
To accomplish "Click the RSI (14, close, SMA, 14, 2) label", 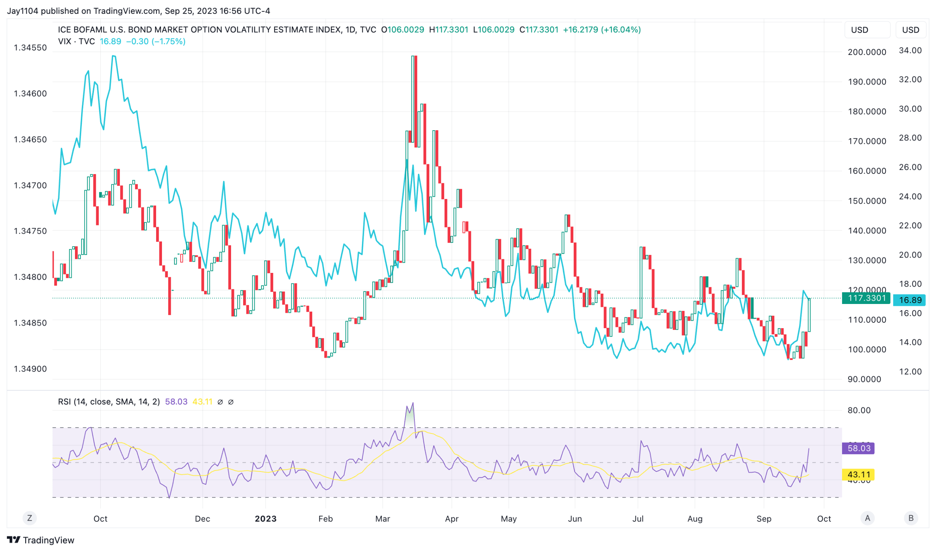I will (x=109, y=402).
